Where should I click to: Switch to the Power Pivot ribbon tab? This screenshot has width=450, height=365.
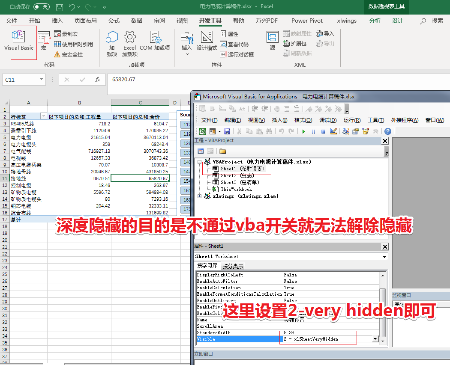pos(307,21)
